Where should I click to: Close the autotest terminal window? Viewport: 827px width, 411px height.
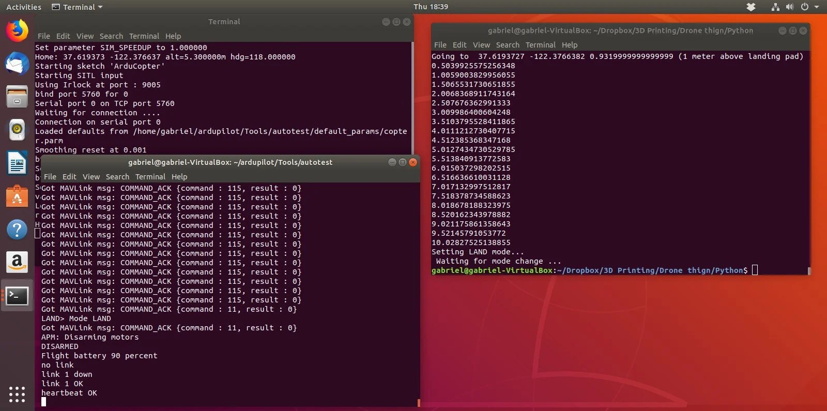tap(413, 162)
